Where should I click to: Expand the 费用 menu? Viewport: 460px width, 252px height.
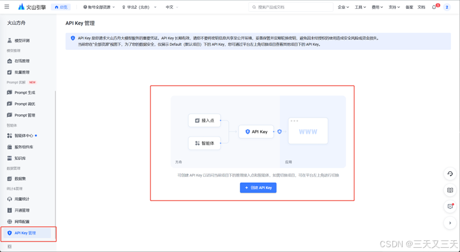pos(377,7)
